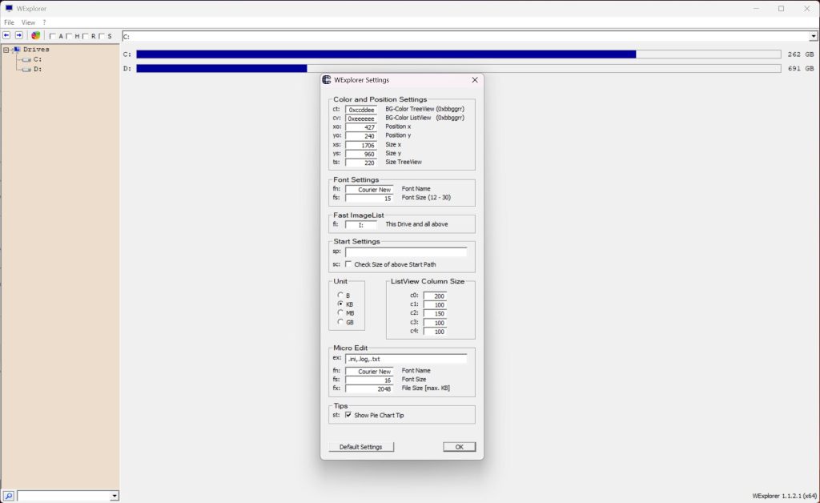The image size is (820, 503).
Task: Click the Size y field
Action: [361, 155]
